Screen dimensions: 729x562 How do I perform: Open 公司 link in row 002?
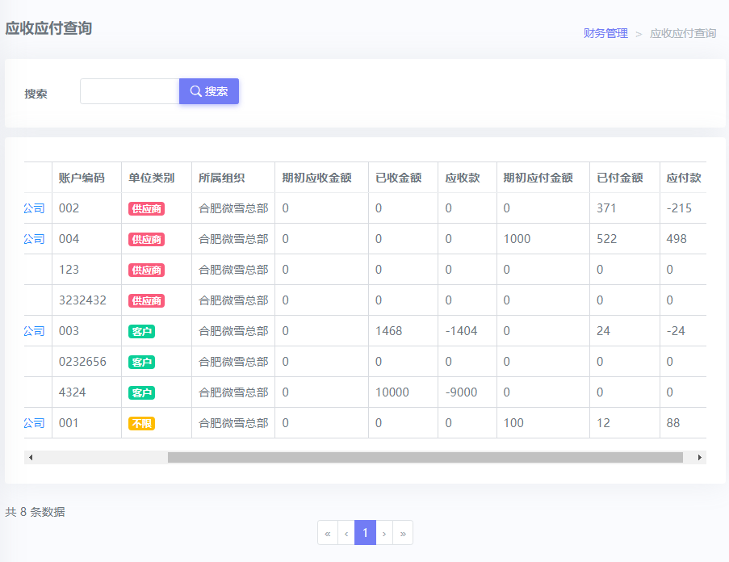pos(35,208)
